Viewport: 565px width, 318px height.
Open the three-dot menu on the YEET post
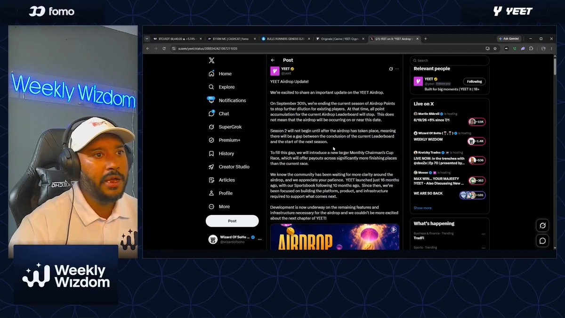pos(397,69)
